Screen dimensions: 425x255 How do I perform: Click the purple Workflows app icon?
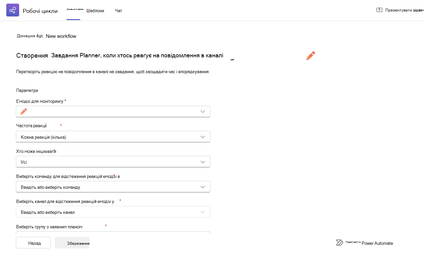(13, 10)
